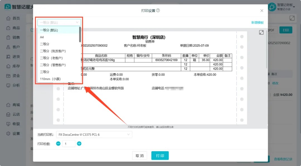
Task: Click 本单应收:420.00 text in preview
Action: coord(205,74)
